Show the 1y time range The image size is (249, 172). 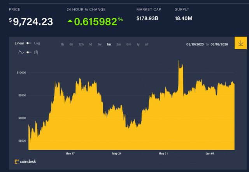[x=138, y=44]
